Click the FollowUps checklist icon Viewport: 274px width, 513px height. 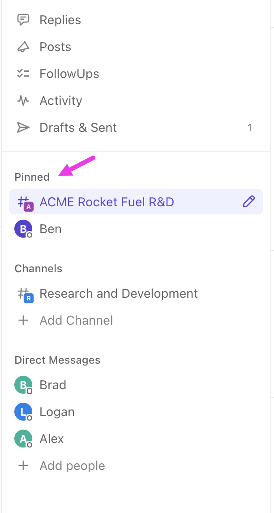click(23, 74)
